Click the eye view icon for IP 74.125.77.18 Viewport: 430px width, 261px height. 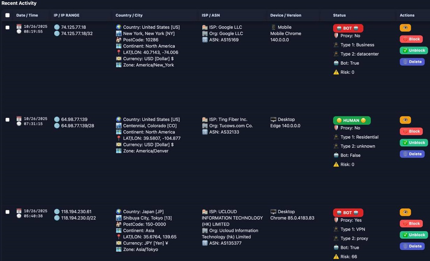pyautogui.click(x=405, y=28)
